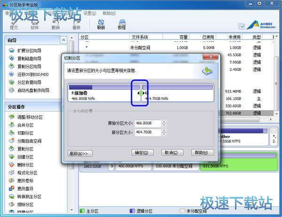Open the Tutorial (教程) toolbar icon
Screen dimensions: 282x217
122,24
